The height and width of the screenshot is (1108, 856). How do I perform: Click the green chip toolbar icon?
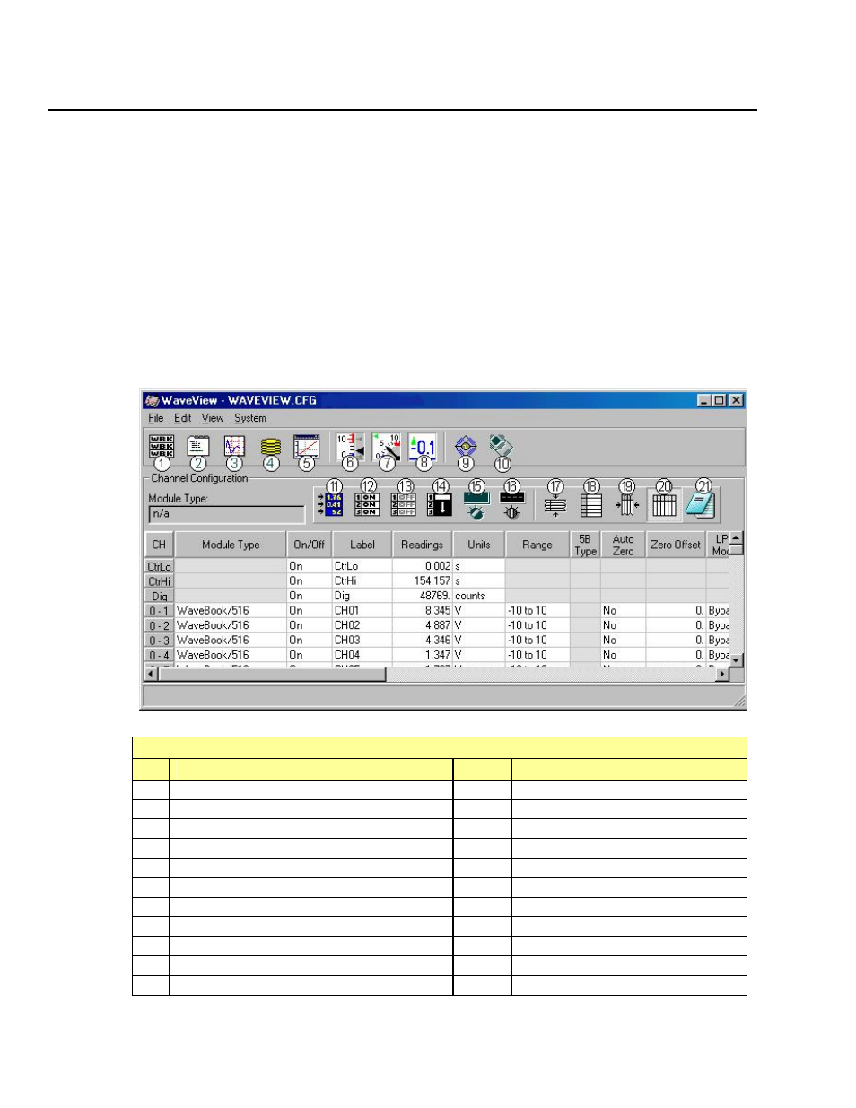[501, 445]
